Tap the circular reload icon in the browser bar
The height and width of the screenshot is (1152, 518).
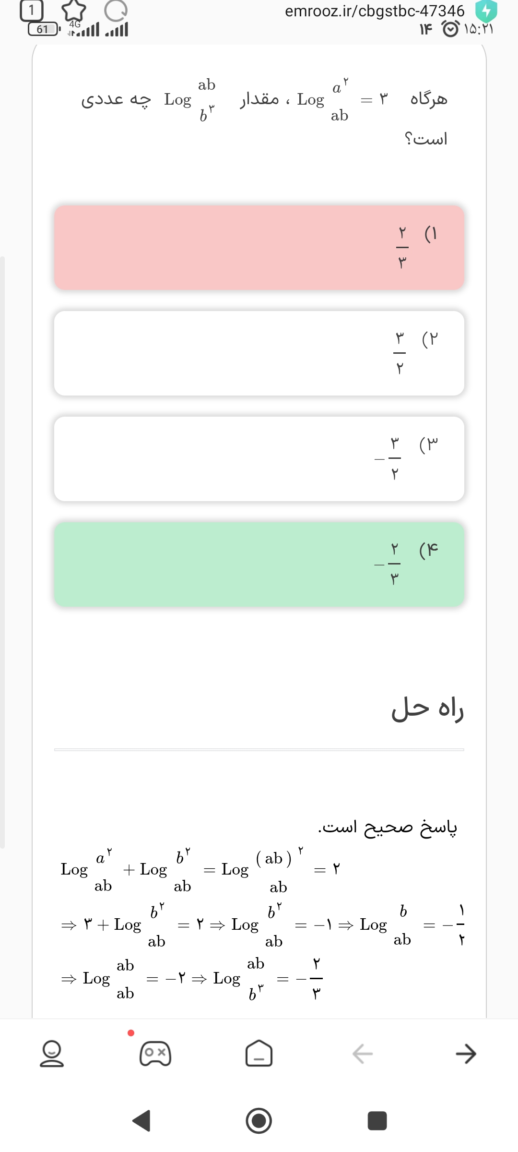[116, 10]
